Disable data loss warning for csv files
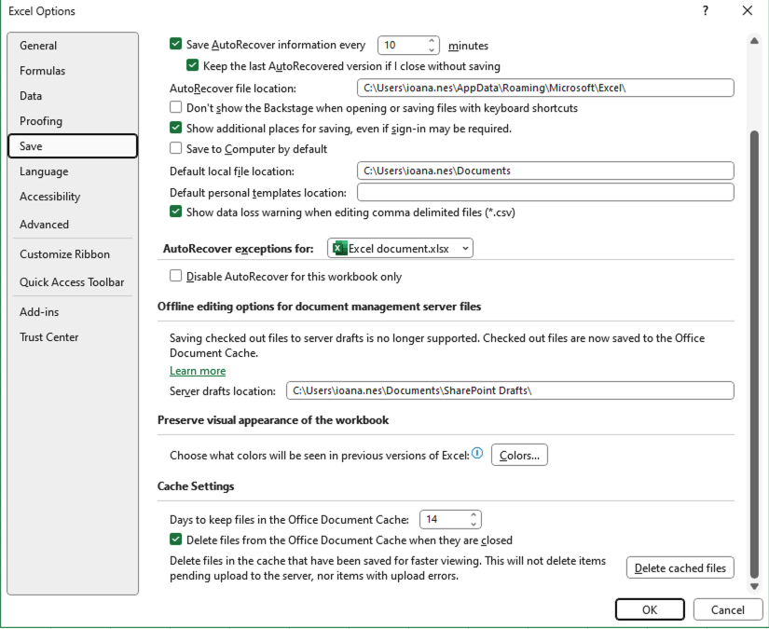Screen dimensions: 769x629 click(x=174, y=212)
